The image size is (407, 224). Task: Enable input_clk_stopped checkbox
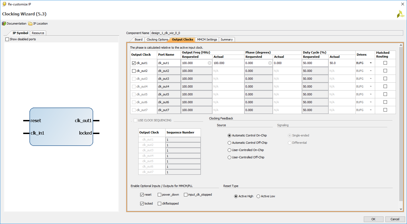186,195
